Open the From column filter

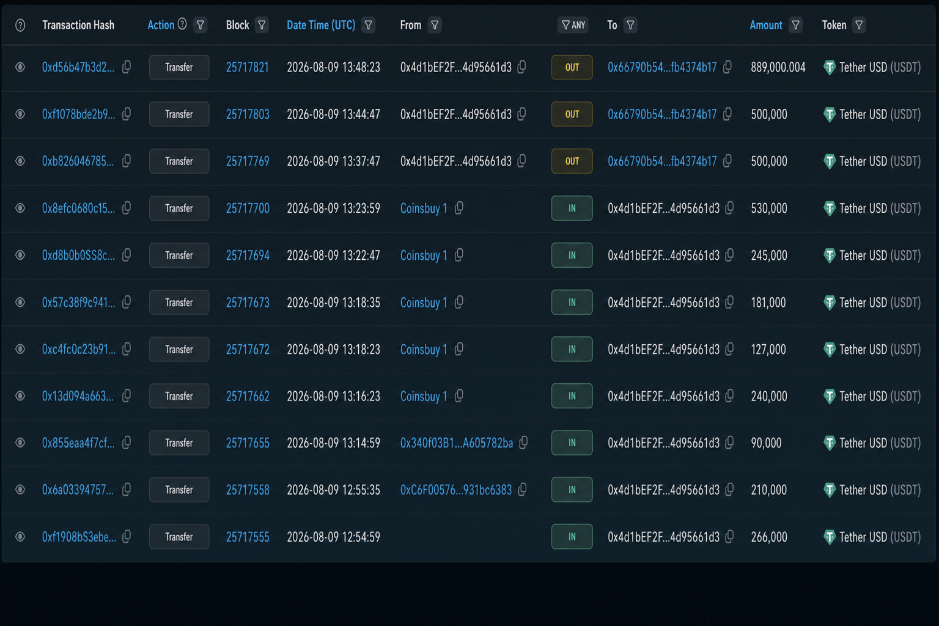(435, 25)
